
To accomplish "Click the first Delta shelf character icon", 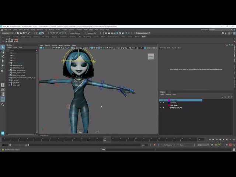I will (x=7, y=40).
